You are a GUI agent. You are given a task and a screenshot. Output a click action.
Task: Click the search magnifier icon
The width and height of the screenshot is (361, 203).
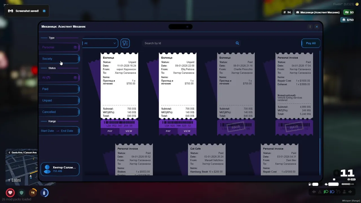coord(237,43)
